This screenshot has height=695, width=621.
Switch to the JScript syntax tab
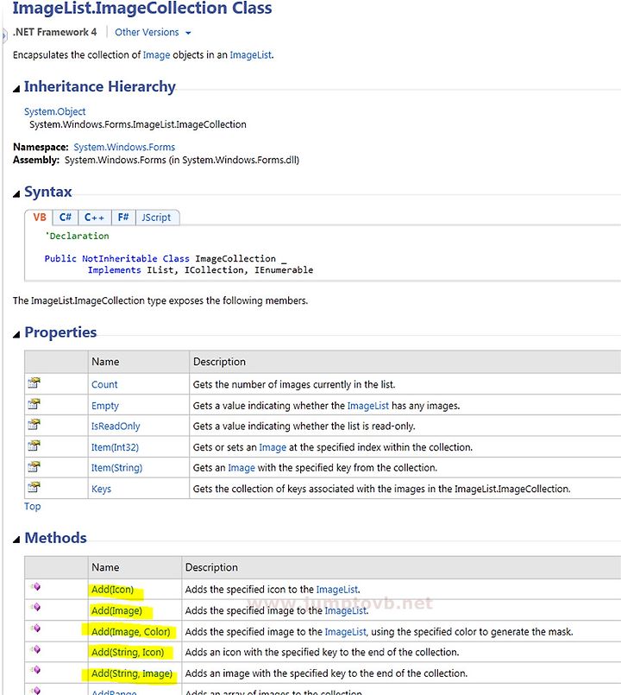point(156,218)
